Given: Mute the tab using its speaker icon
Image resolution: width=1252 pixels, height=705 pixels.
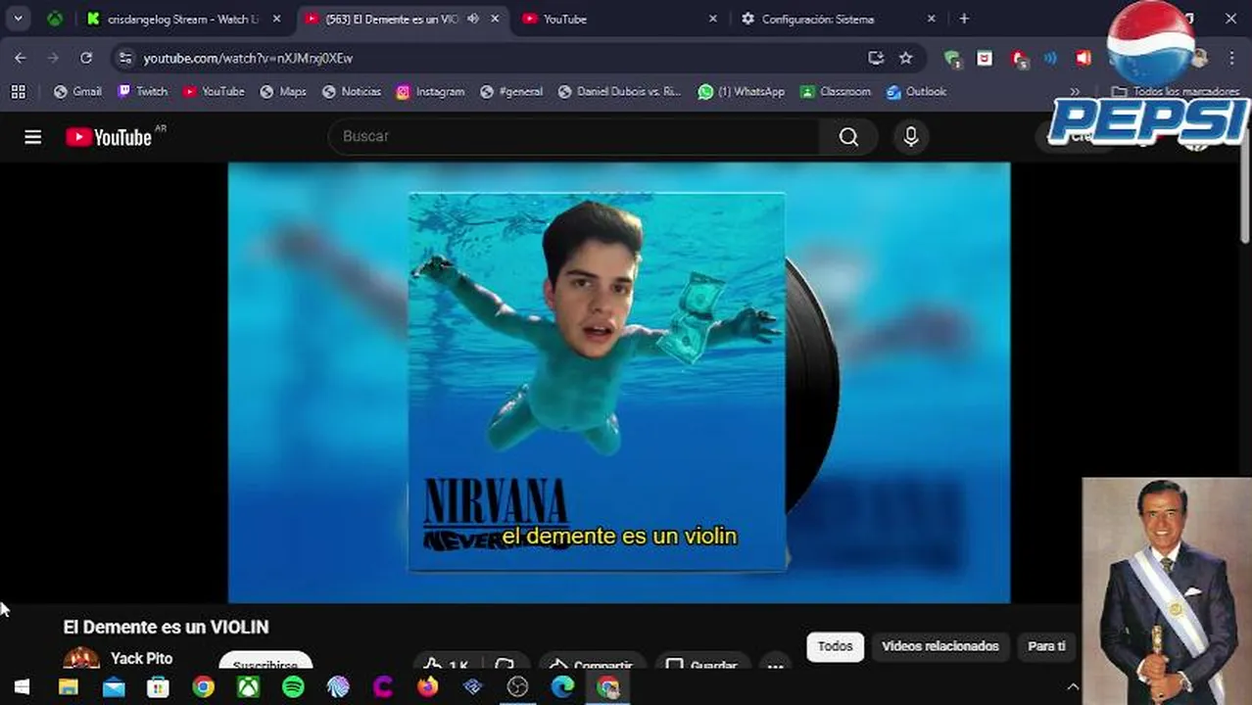Looking at the screenshot, I should point(473,19).
